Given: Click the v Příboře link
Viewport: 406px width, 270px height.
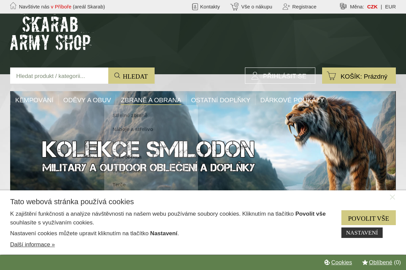Looking at the screenshot, I should (61, 6).
